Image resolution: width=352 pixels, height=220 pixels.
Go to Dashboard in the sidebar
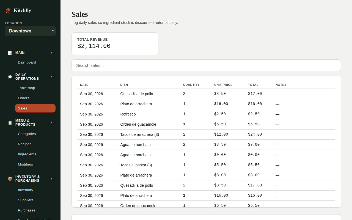tap(35, 62)
